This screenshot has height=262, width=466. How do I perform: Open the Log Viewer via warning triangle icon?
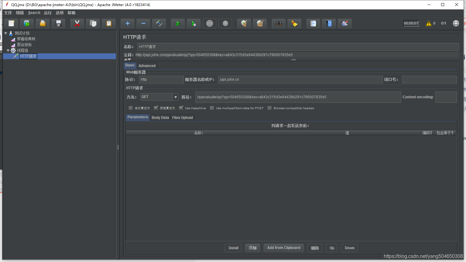429,23
